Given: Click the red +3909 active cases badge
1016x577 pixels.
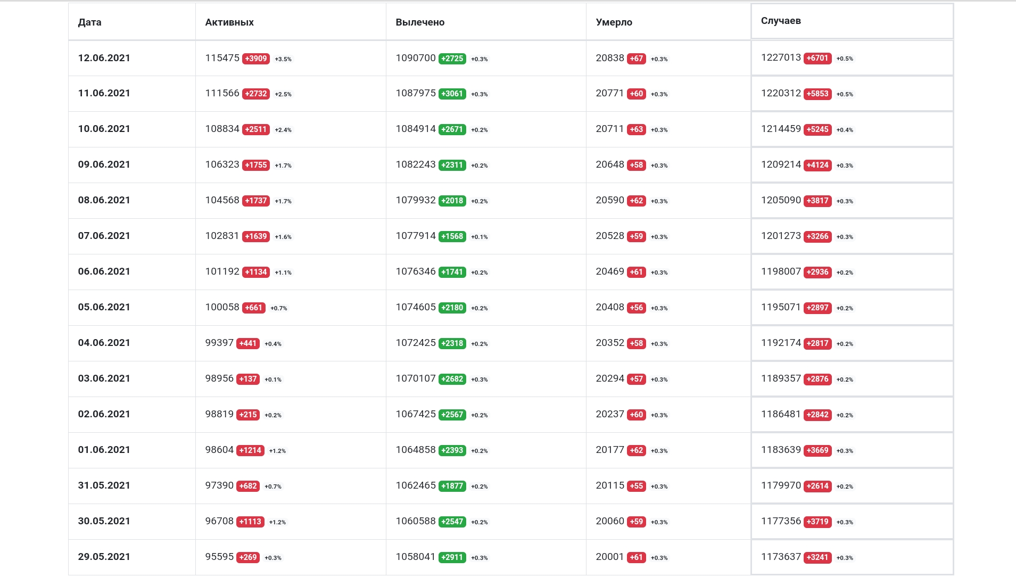Looking at the screenshot, I should pos(256,59).
